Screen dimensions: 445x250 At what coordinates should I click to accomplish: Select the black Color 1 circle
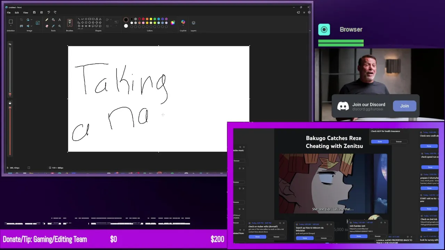[x=126, y=19]
